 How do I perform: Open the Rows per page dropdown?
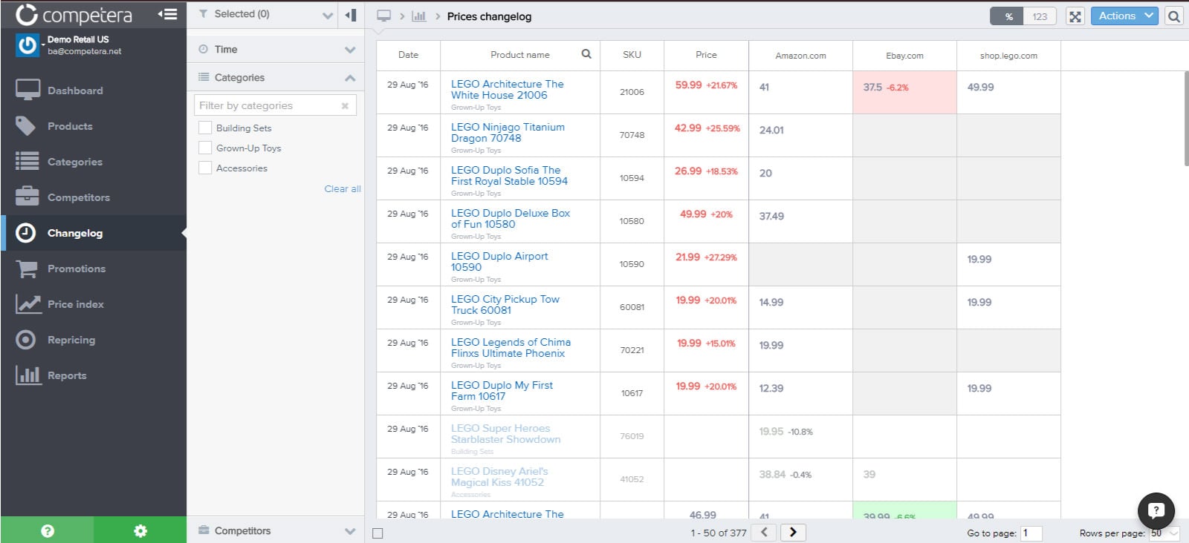pyautogui.click(x=1164, y=533)
